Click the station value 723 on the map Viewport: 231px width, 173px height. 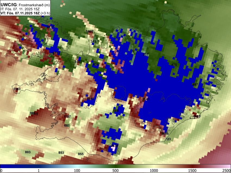168,139
